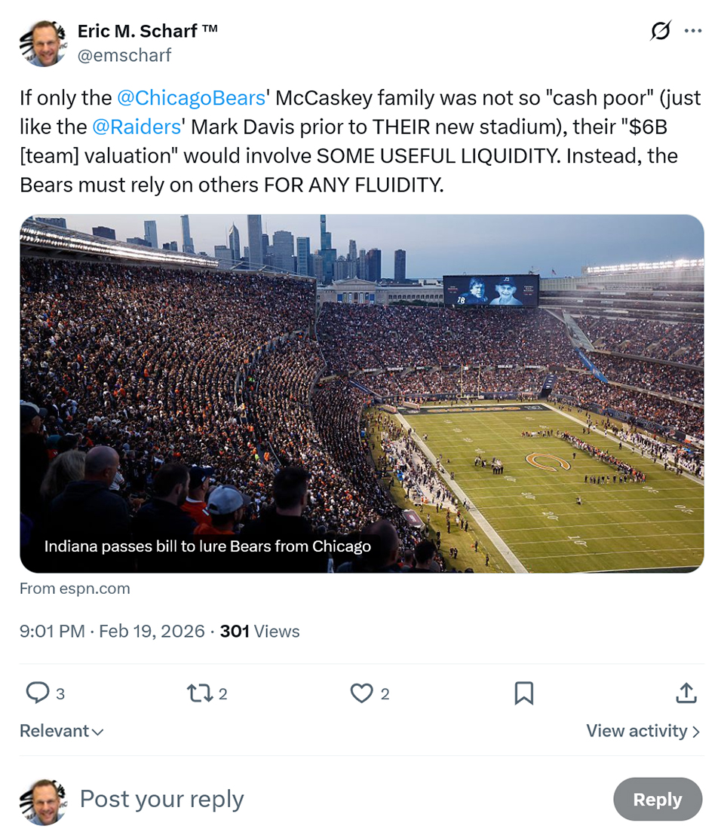Click the @emscharf handle
Viewport: 724px width, 829px height.
[124, 55]
